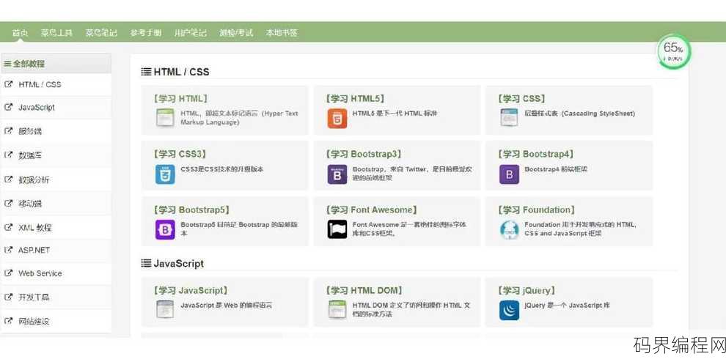726x359 pixels.
Task: Open the 【学习 Bootstrap3】 tutorial link
Action: point(364,154)
